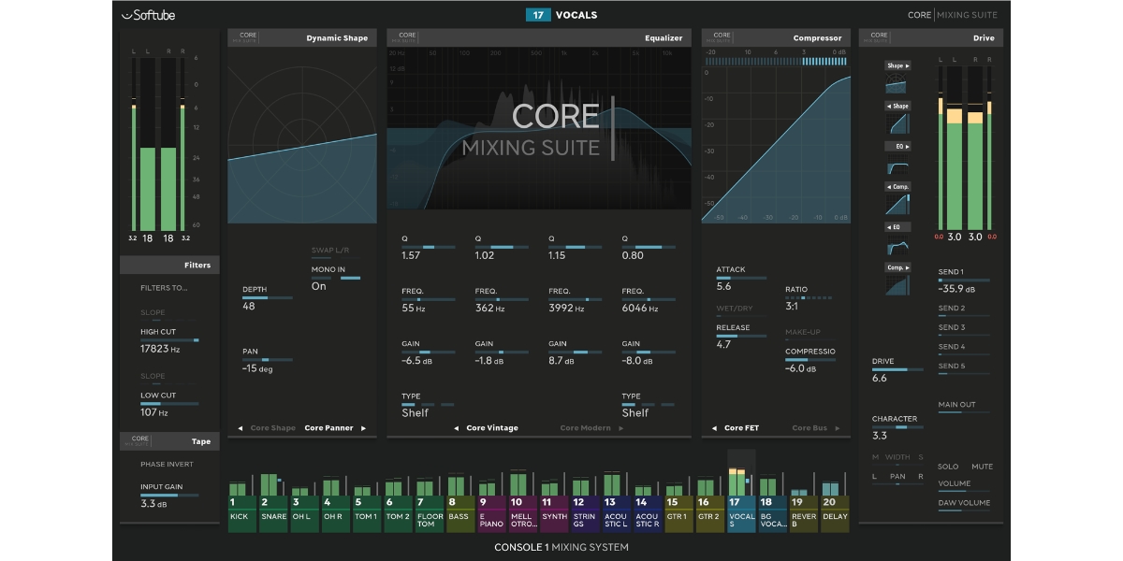Click the INPUT GAIN slider
The height and width of the screenshot is (561, 1123).
click(169, 496)
